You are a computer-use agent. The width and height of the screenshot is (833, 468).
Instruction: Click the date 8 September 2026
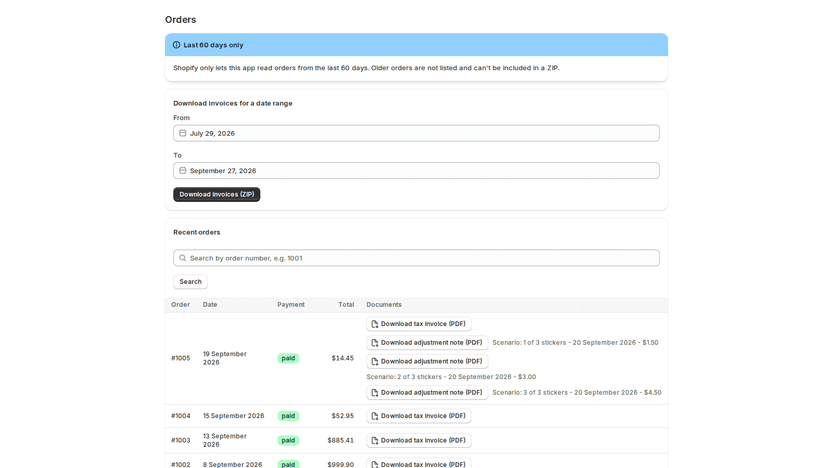[x=233, y=464]
